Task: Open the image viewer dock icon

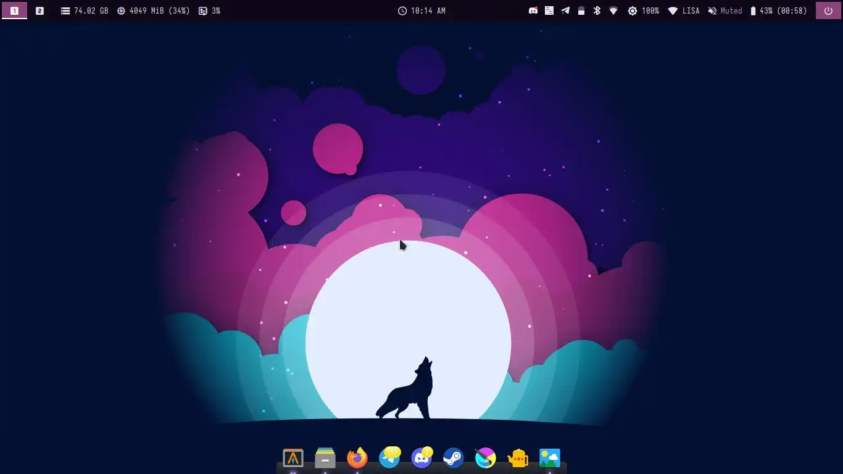Action: pos(550,458)
